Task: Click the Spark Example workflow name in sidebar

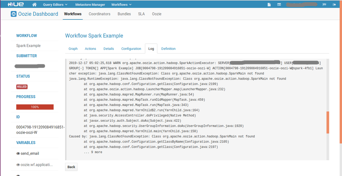Action: (28, 46)
